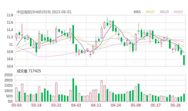Click the 04-24 date axis label
This screenshot has width=188, height=111.
tap(116, 105)
